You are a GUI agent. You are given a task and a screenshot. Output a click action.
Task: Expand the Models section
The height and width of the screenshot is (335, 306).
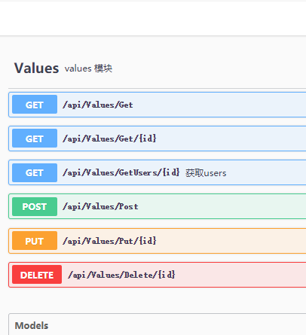click(x=32, y=325)
